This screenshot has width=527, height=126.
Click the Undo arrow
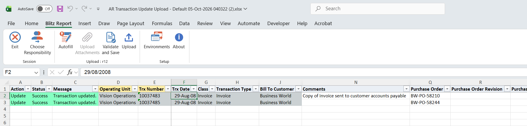[x=70, y=9]
